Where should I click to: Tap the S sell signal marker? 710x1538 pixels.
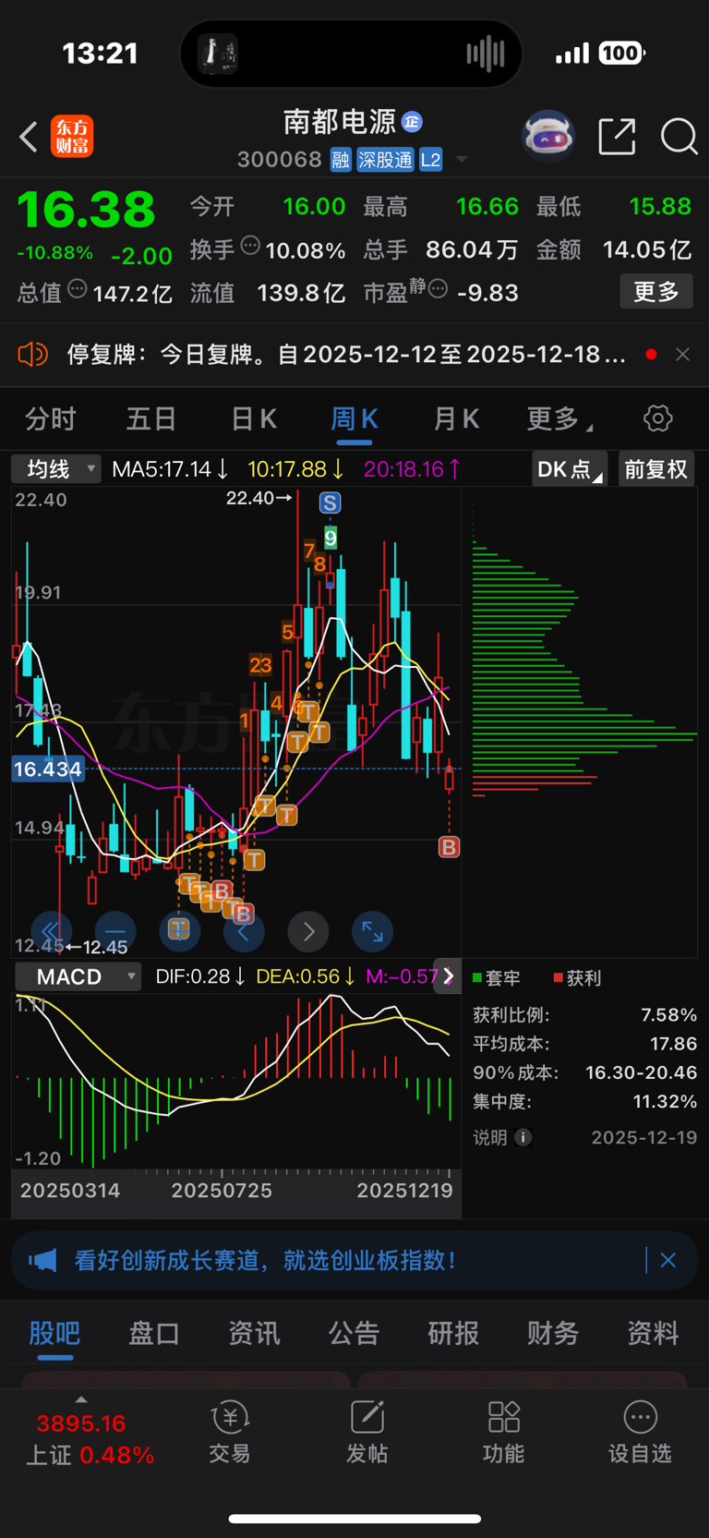(330, 503)
